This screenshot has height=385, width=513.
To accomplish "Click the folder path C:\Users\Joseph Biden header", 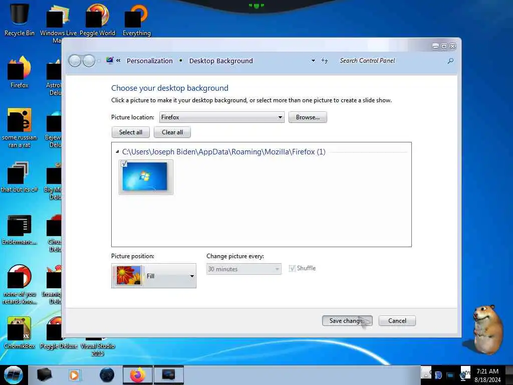I will (224, 152).
